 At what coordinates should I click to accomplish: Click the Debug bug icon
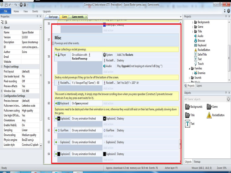(25, 5)
